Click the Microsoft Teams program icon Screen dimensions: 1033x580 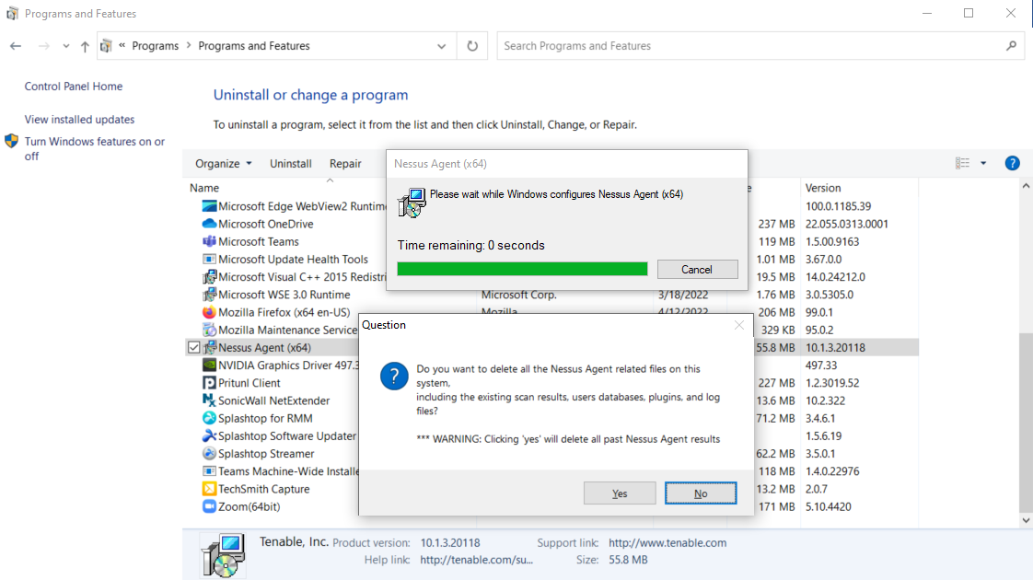pyautogui.click(x=209, y=242)
